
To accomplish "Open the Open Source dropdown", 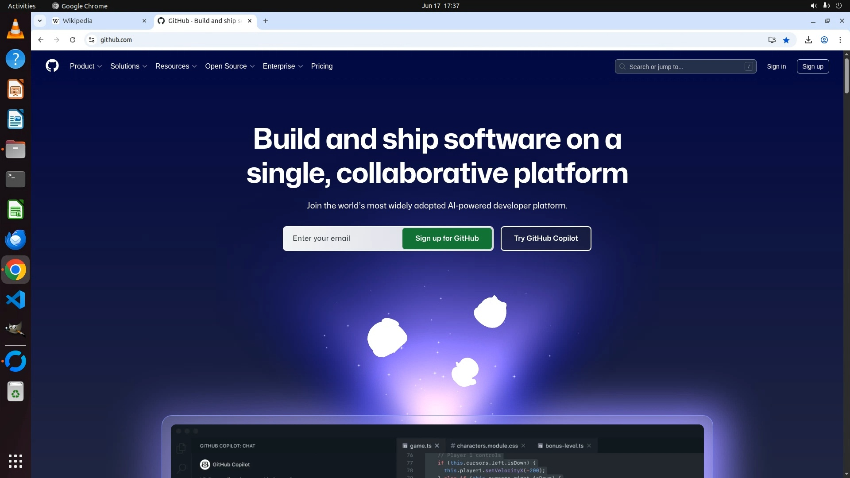I will [x=229, y=66].
